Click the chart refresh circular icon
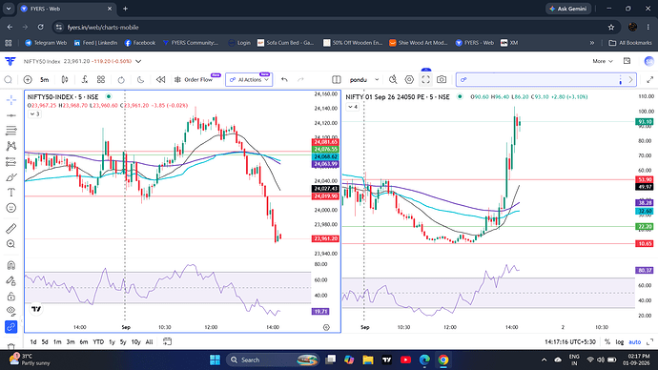Viewport: 658px width, 370px height. coord(121,80)
